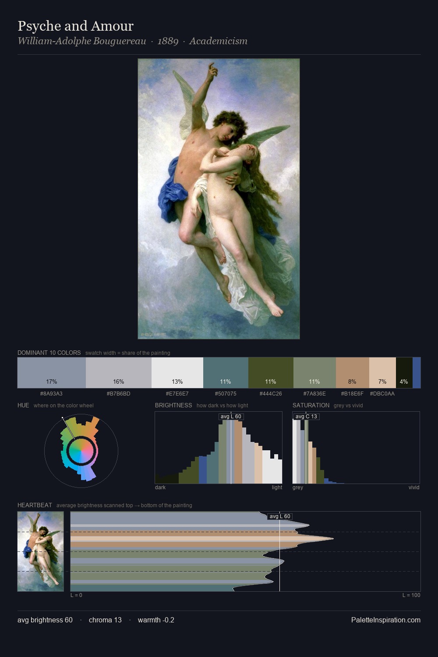This screenshot has height=657, width=438.
Task: Click the 'HEARTBEAT' section heading
Action: 35,505
